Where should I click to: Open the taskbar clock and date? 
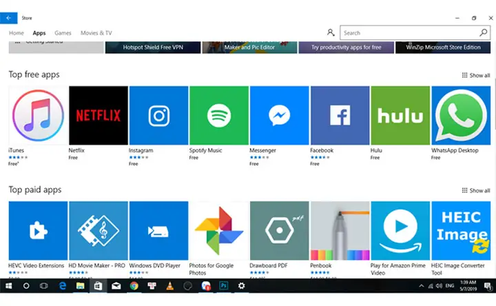[x=468, y=286]
